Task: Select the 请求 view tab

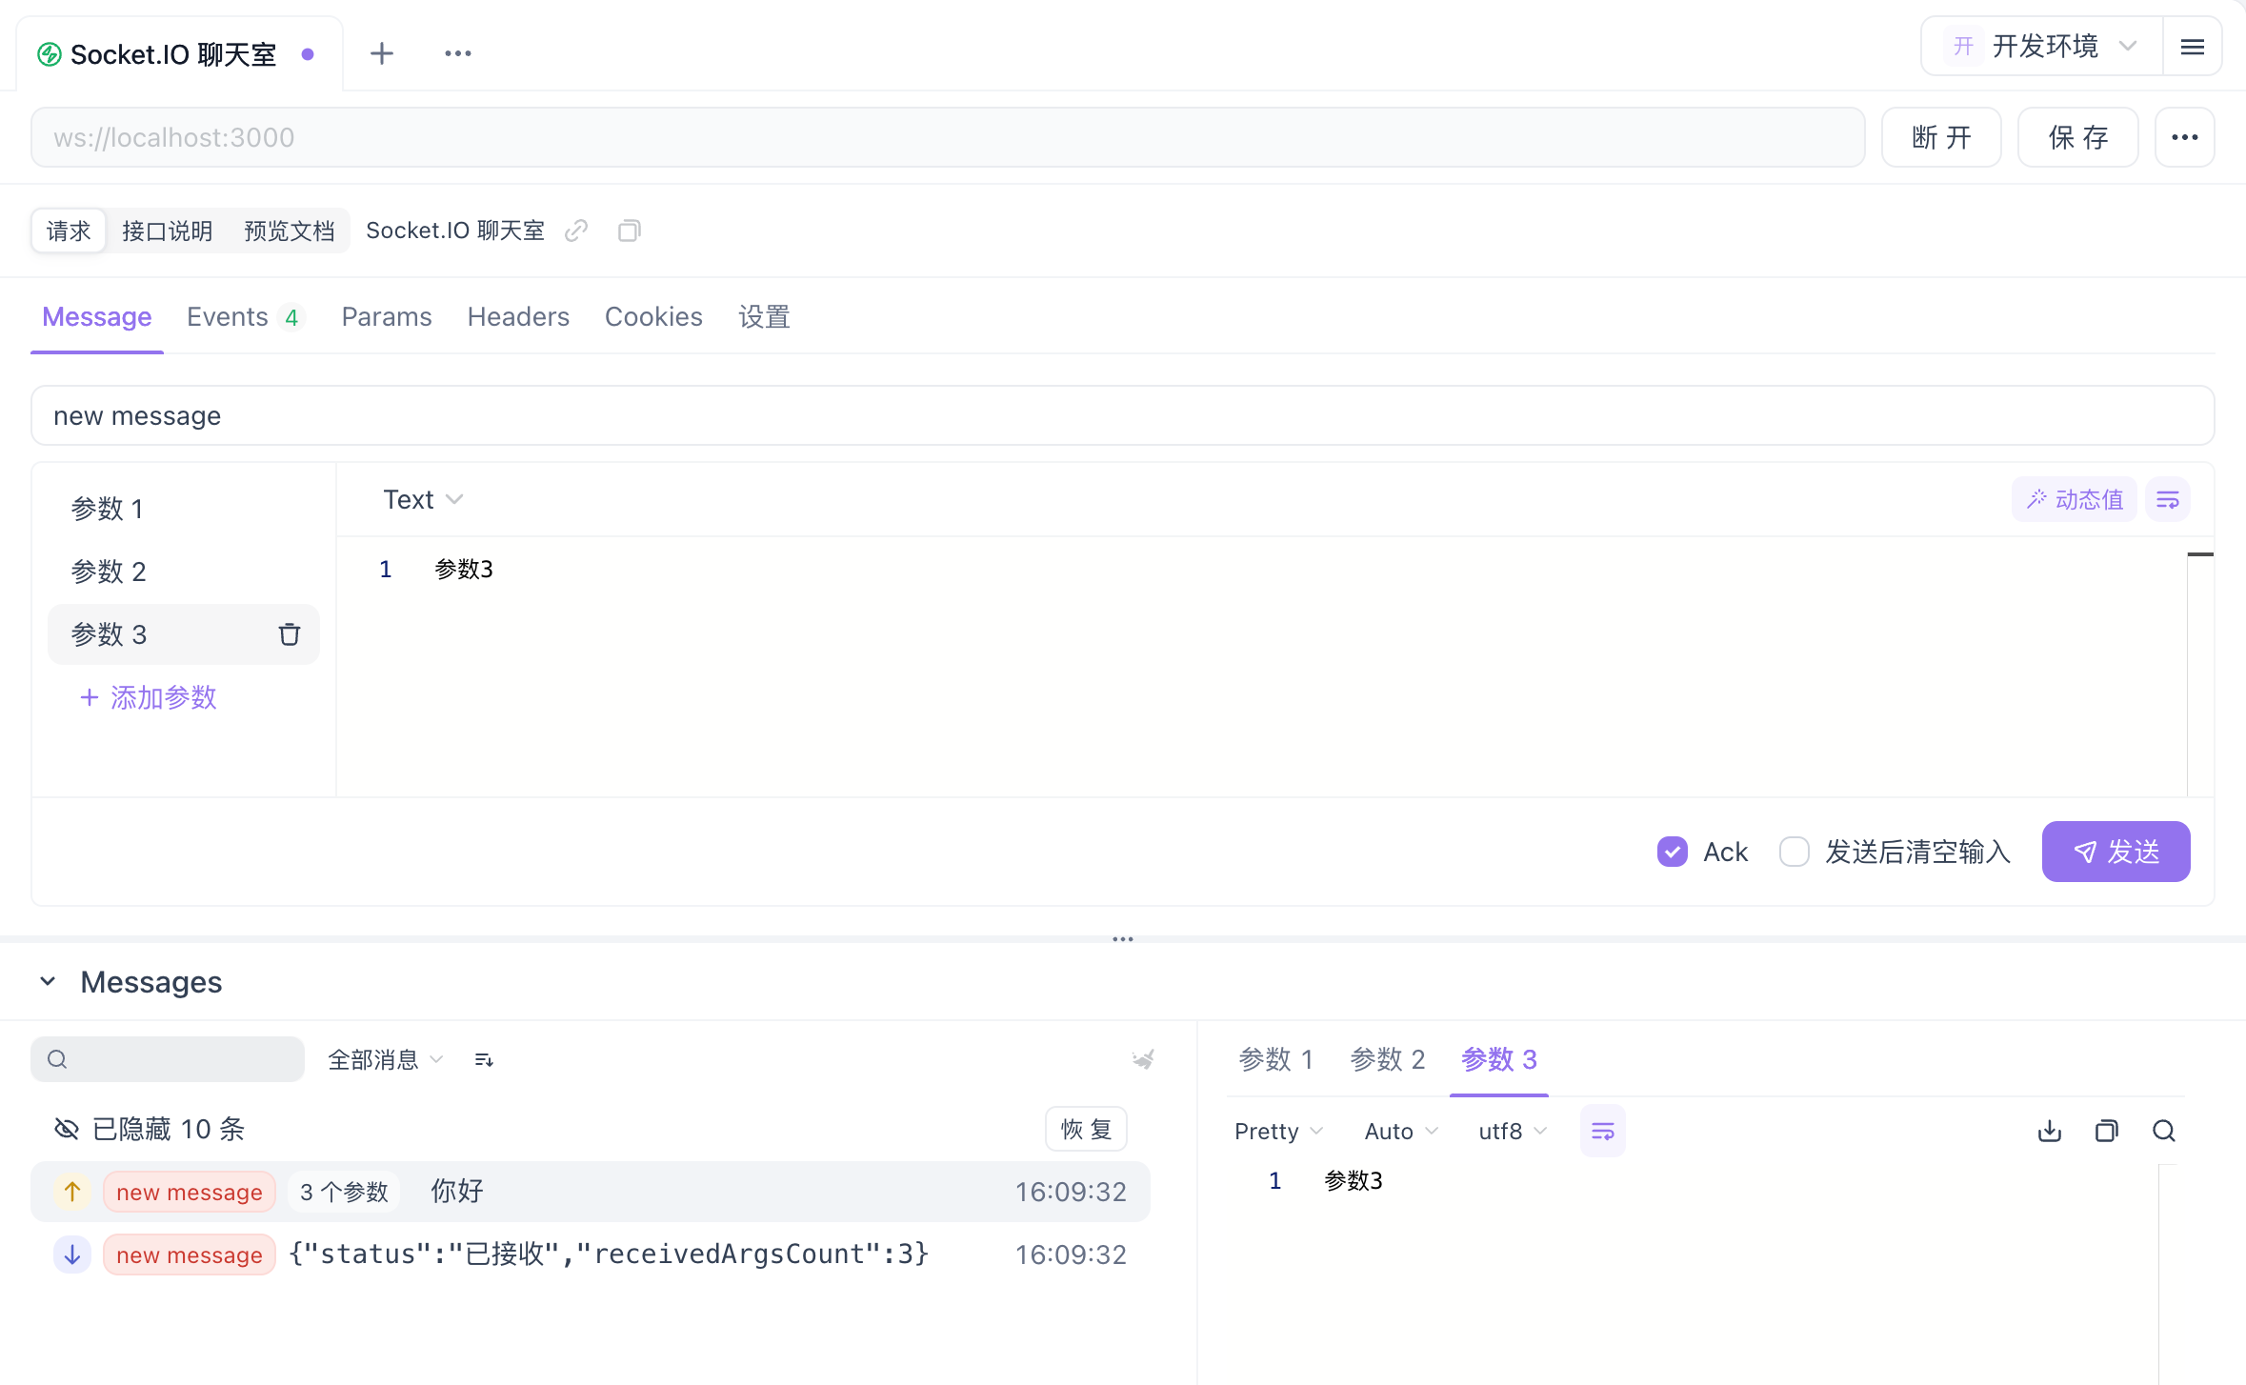Action: [69, 231]
